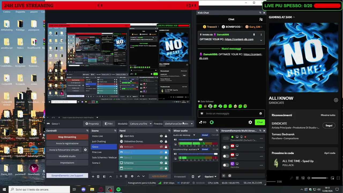The height and width of the screenshot is (193, 343).
Task: Delete the selected scene with trash icon
Action: (x=98, y=176)
